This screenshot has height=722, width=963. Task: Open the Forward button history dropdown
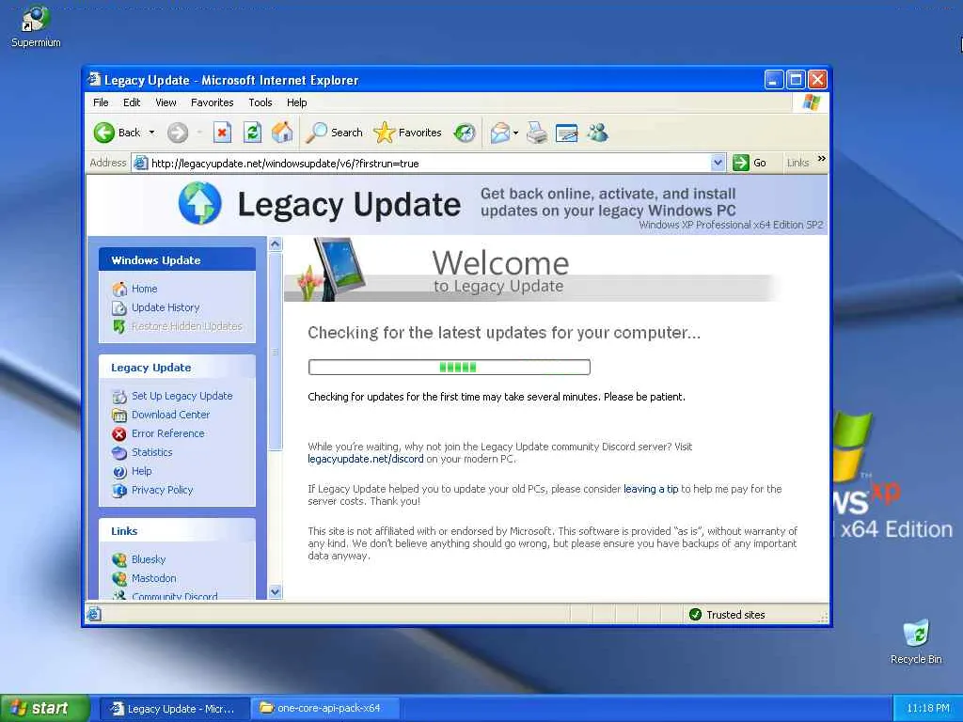[x=199, y=133]
